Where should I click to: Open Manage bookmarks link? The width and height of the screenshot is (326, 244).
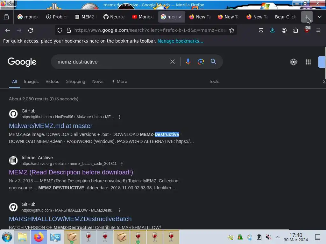pyautogui.click(x=180, y=41)
